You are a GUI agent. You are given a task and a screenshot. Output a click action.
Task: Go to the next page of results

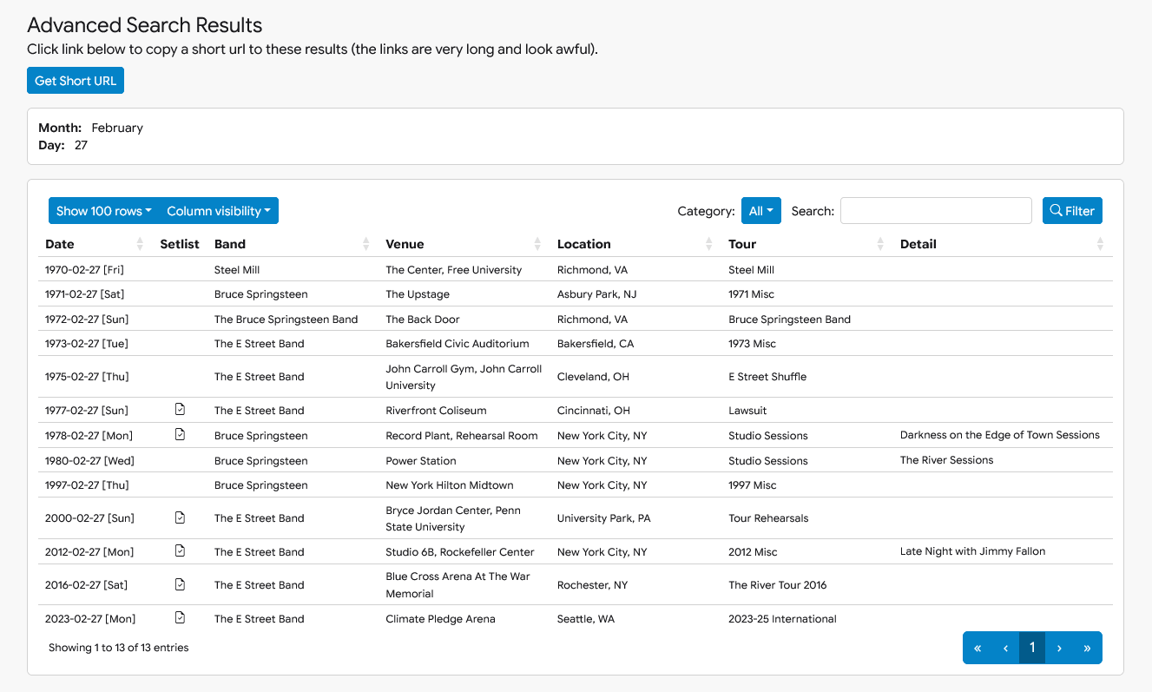click(x=1059, y=648)
